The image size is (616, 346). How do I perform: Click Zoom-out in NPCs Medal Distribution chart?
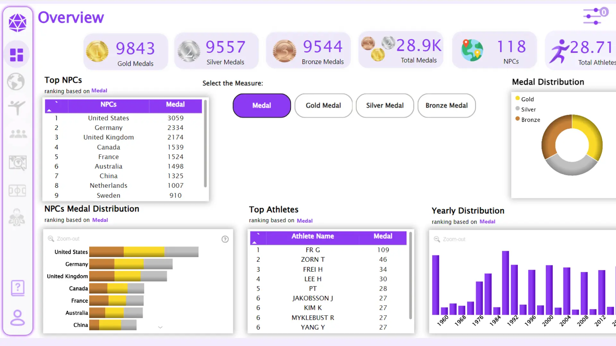pyautogui.click(x=64, y=239)
